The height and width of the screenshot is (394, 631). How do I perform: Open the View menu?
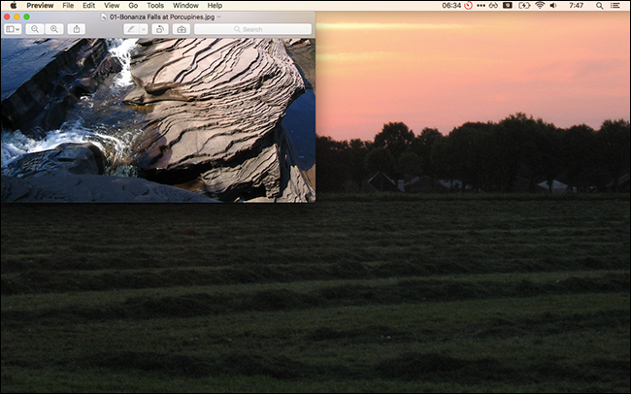pos(112,5)
